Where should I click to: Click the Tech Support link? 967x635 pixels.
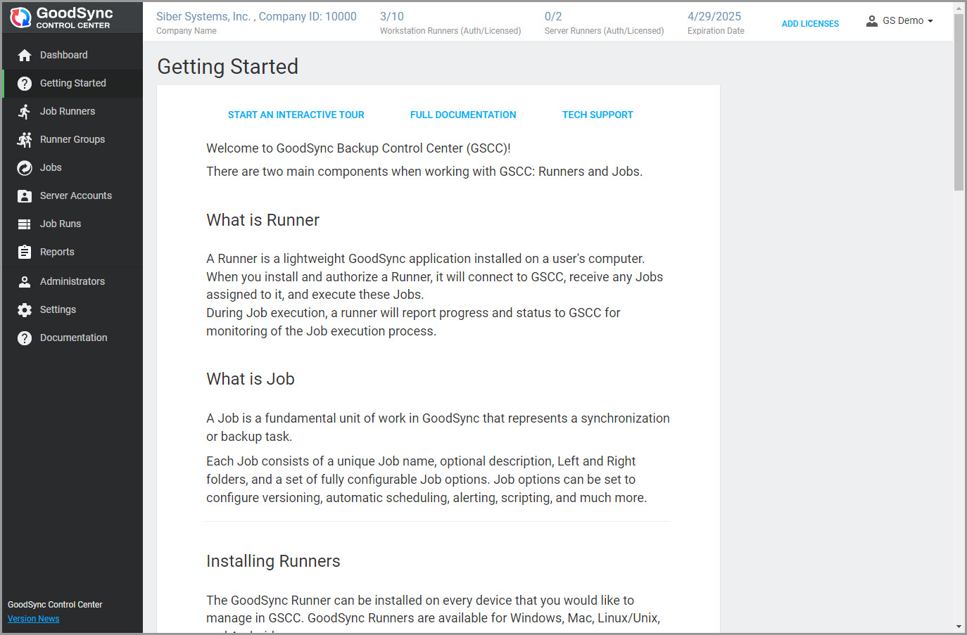click(x=598, y=115)
